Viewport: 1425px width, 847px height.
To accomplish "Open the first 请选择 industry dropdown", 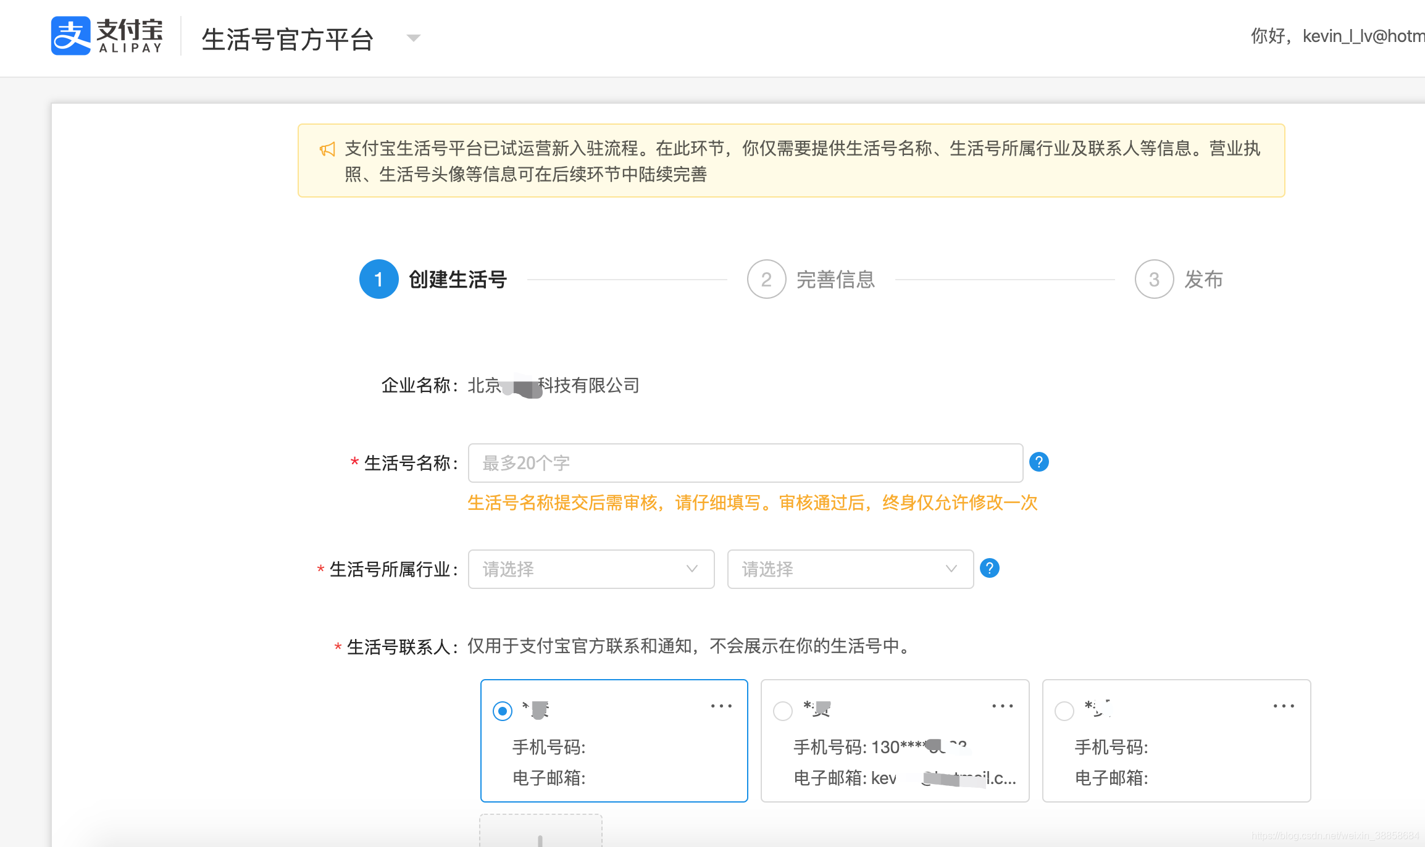I will tap(591, 569).
